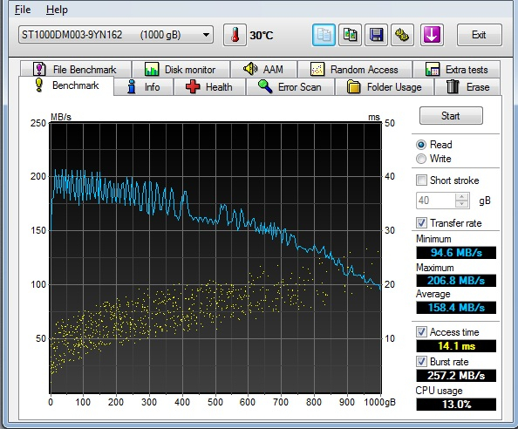Screen dimensions: 518x429
Task: Start the benchmark with Start button
Action: 451,116
